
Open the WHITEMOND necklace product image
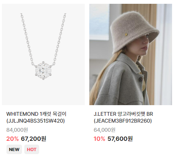tap(43, 54)
